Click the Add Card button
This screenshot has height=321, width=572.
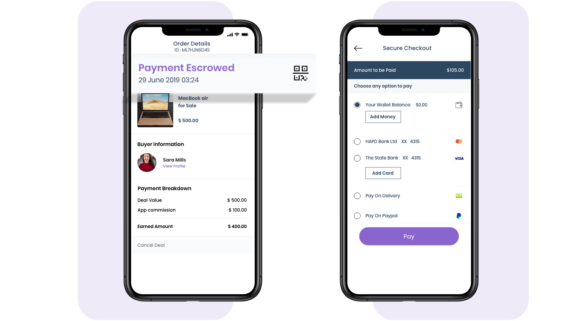pos(383,173)
